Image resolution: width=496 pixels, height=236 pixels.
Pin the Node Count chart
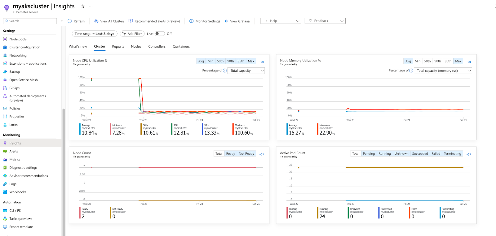(262, 154)
